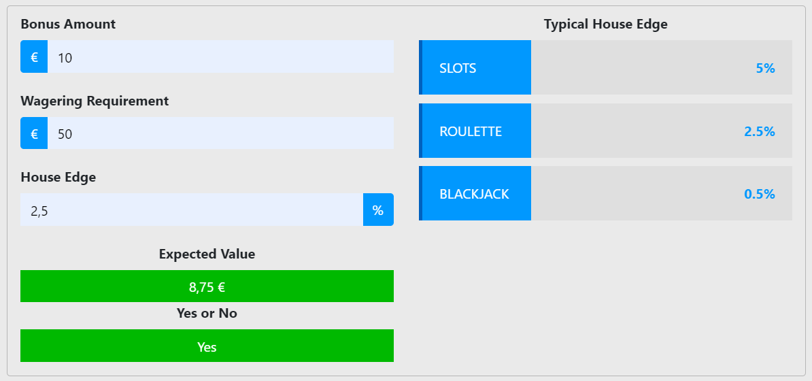The height and width of the screenshot is (381, 812).
Task: Click the Expected Value heading
Action: click(x=207, y=254)
